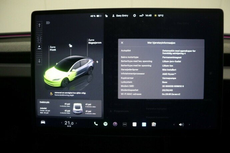Tap Åpne Frunk to open front trunk
This screenshot has height=153, width=230.
[x=53, y=49]
